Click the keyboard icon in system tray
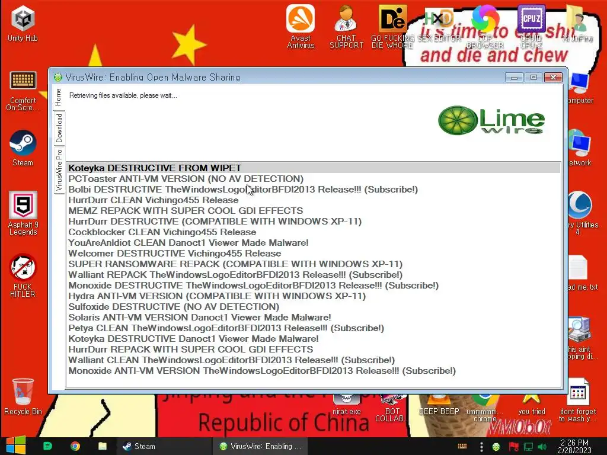The width and height of the screenshot is (607, 455). click(462, 446)
